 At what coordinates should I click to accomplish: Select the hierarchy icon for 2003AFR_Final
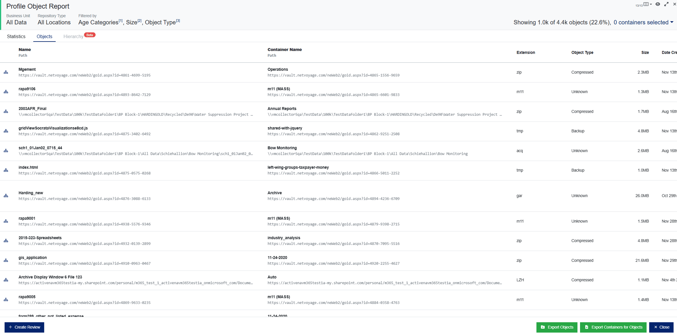(x=6, y=111)
